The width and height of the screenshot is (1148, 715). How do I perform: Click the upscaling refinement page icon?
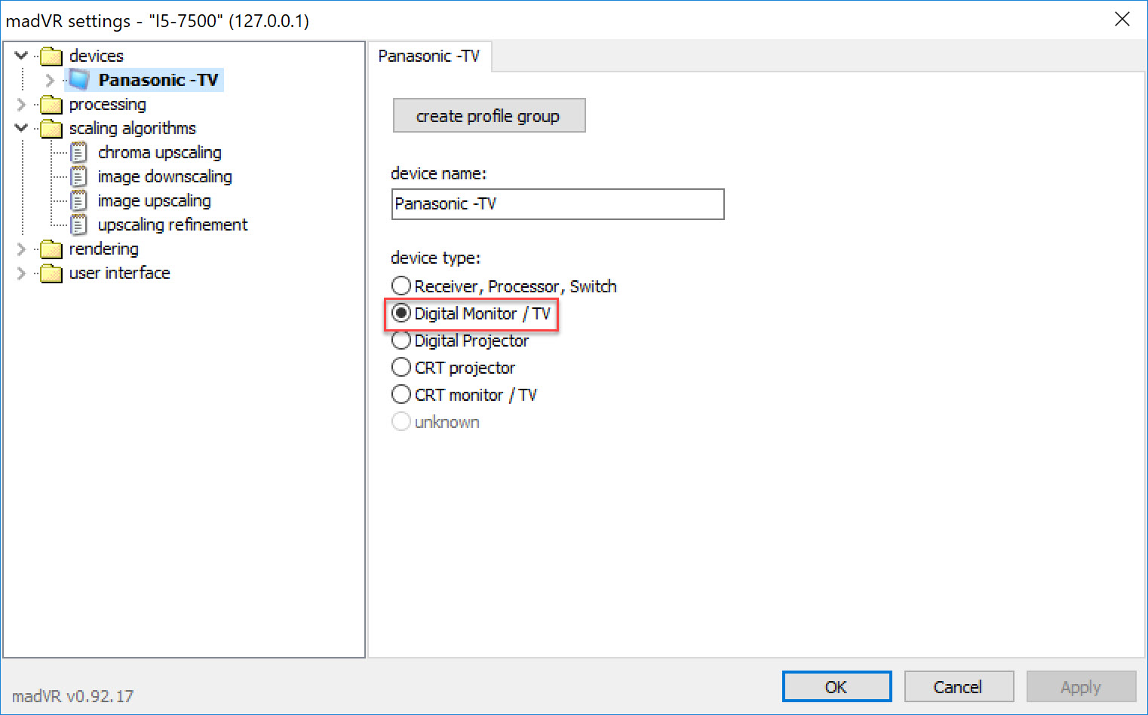coord(78,225)
